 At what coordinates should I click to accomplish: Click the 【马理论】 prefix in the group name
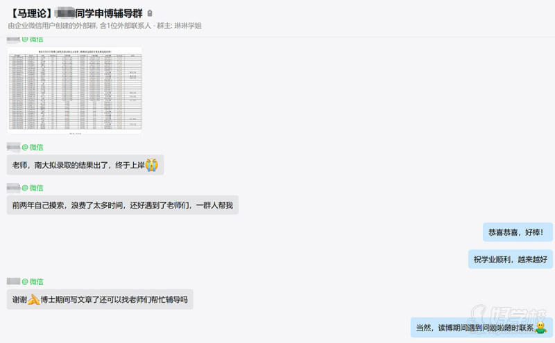pyautogui.click(x=32, y=13)
